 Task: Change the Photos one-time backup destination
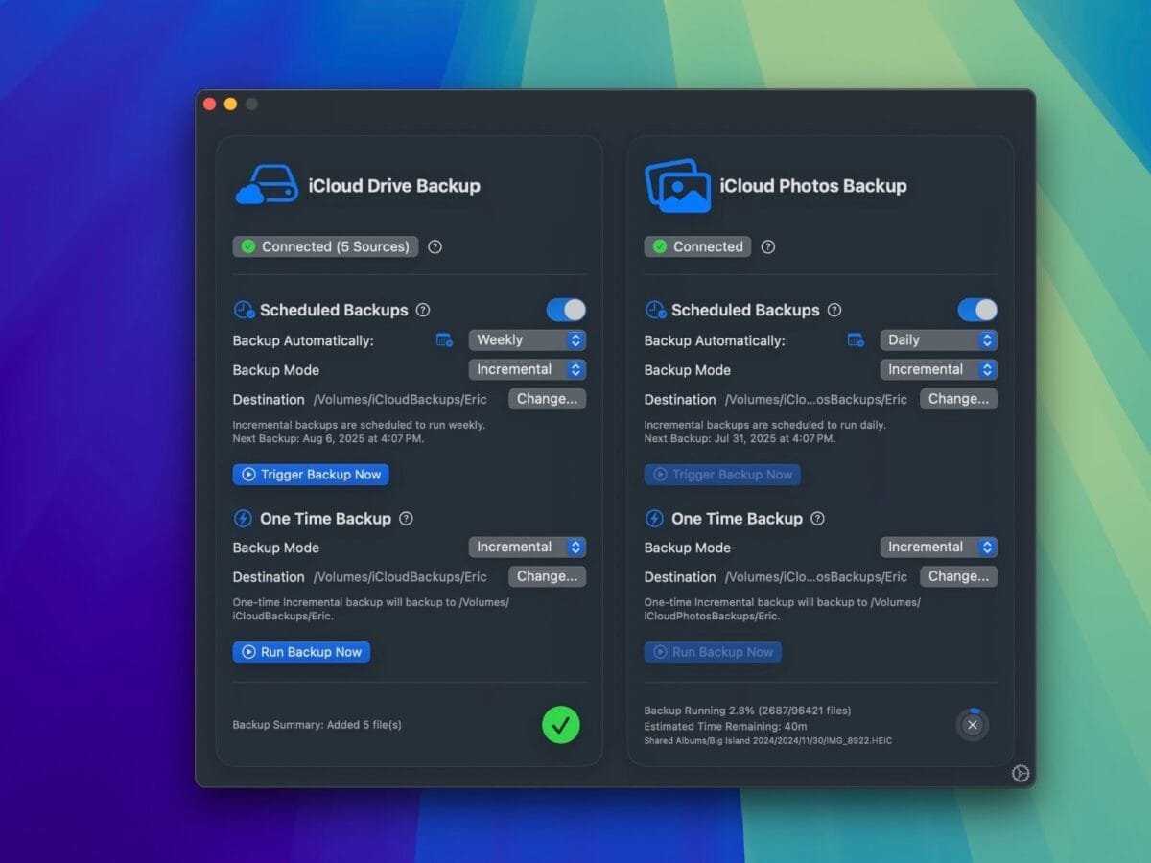958,576
